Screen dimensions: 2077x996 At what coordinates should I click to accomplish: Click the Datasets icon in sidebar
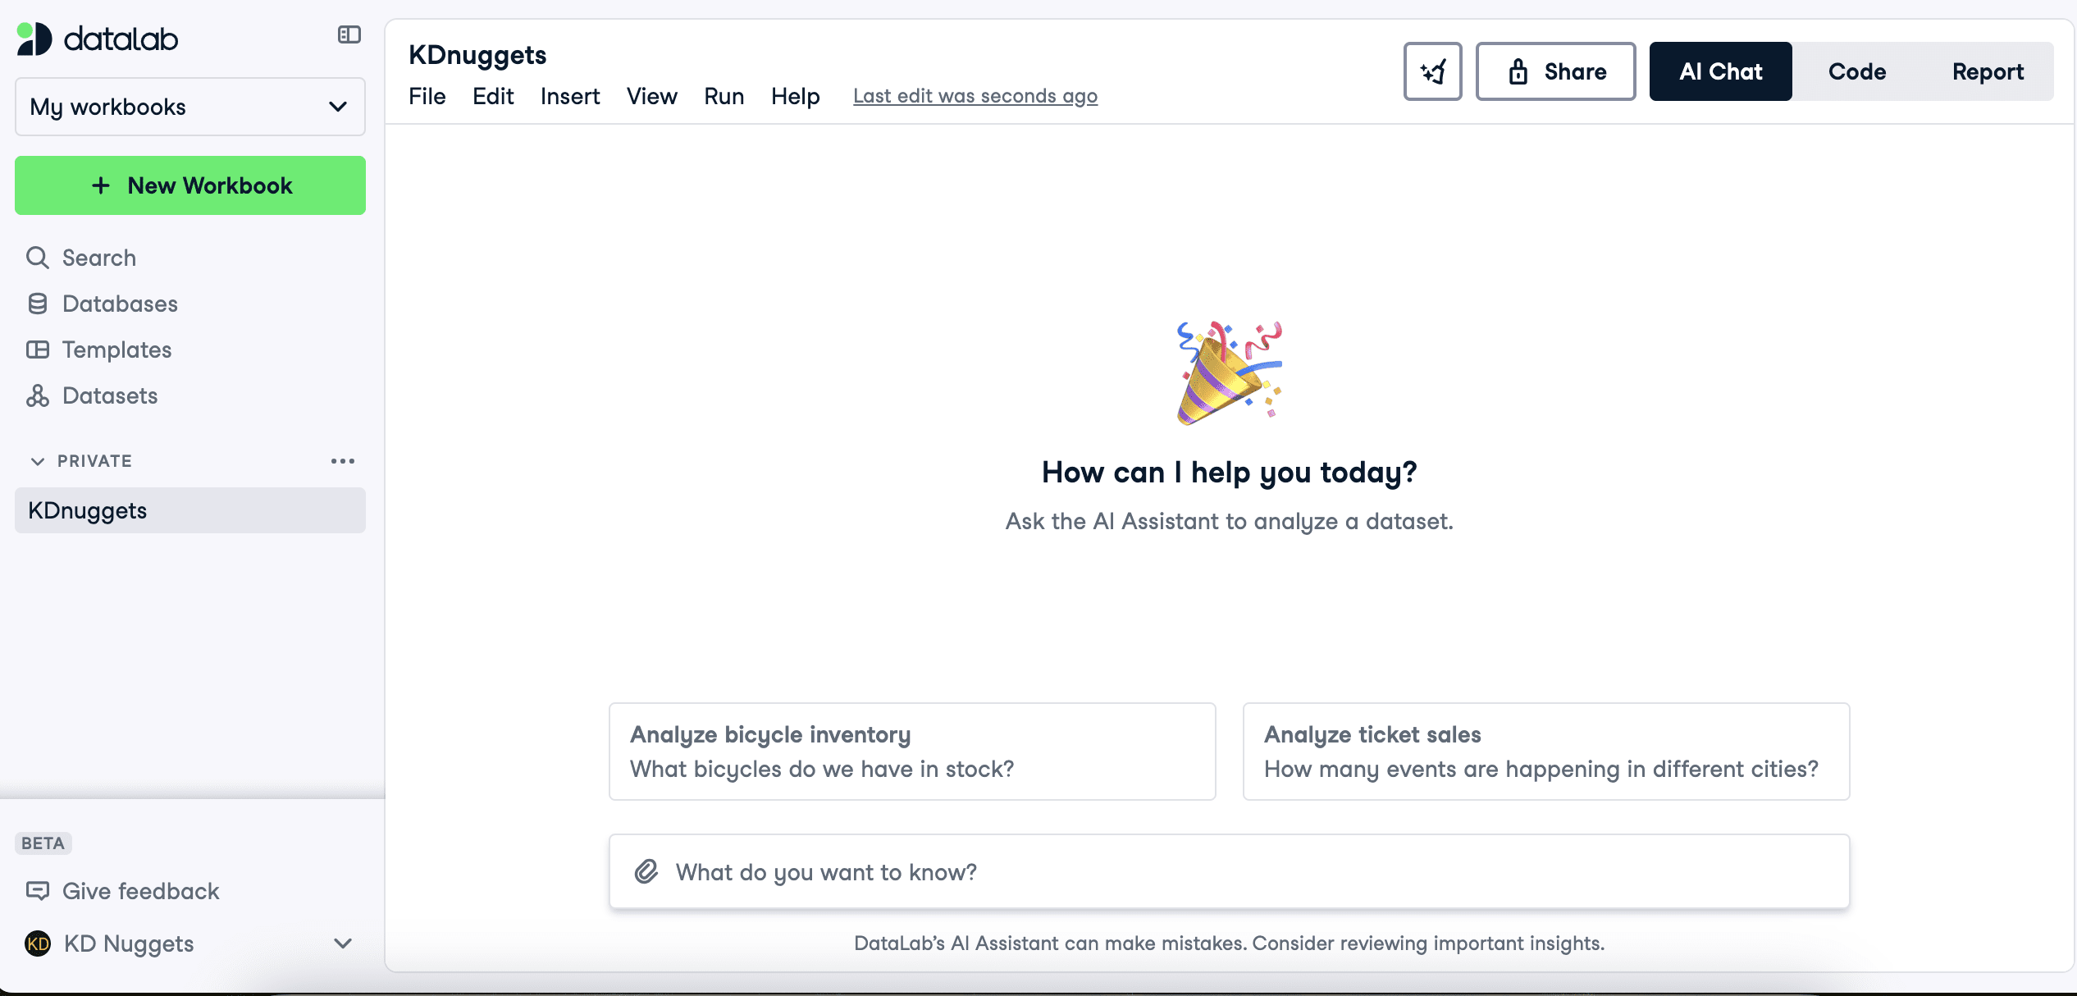[x=37, y=396]
